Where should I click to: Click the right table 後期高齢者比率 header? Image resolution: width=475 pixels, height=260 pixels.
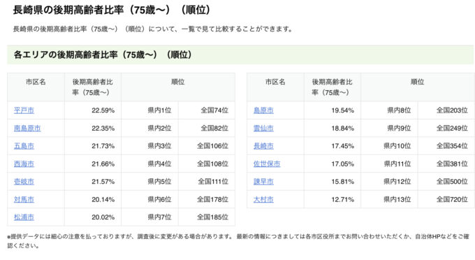pyautogui.click(x=332, y=87)
